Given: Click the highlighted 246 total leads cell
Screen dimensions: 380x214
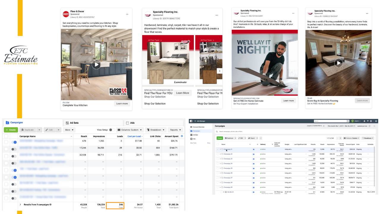Looking at the screenshot, I should point(115,206).
